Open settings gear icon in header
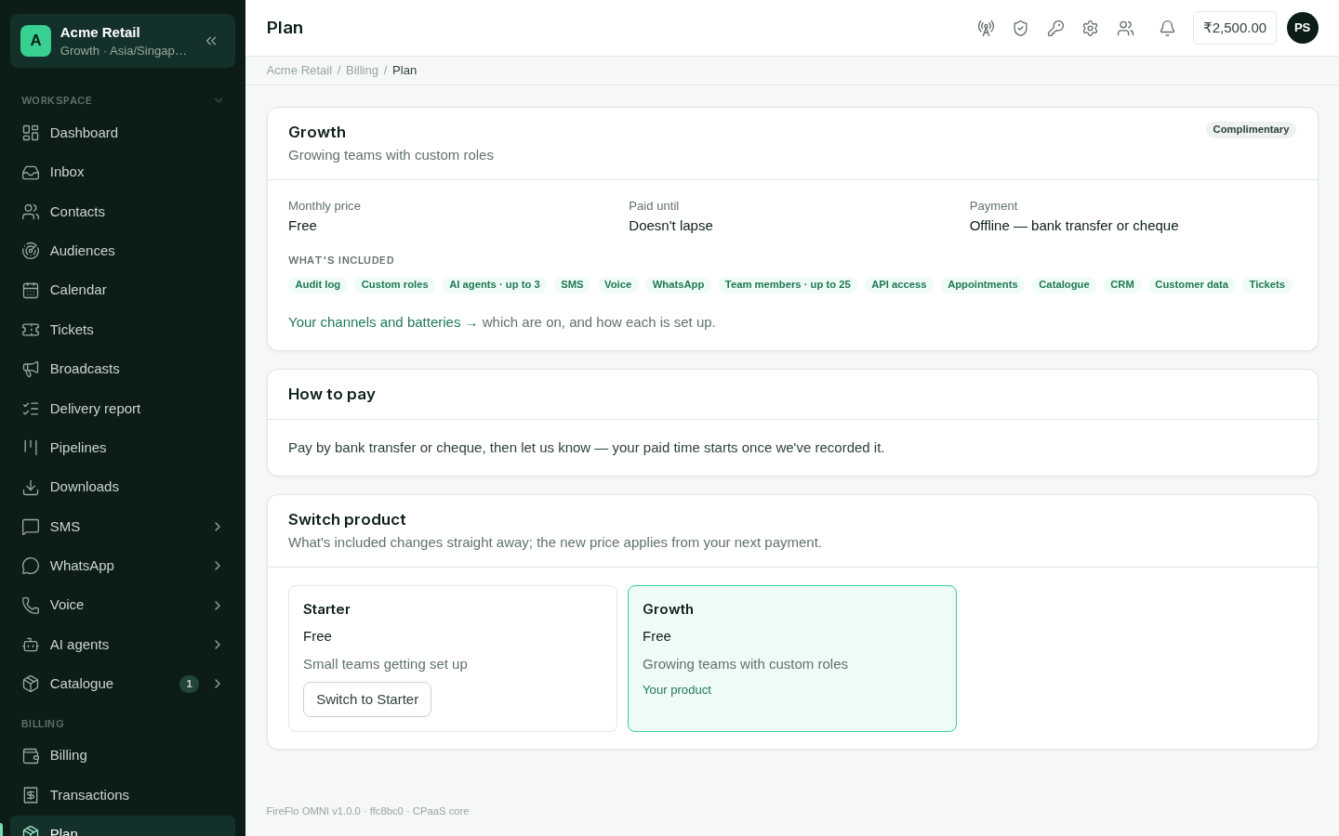 point(1090,28)
